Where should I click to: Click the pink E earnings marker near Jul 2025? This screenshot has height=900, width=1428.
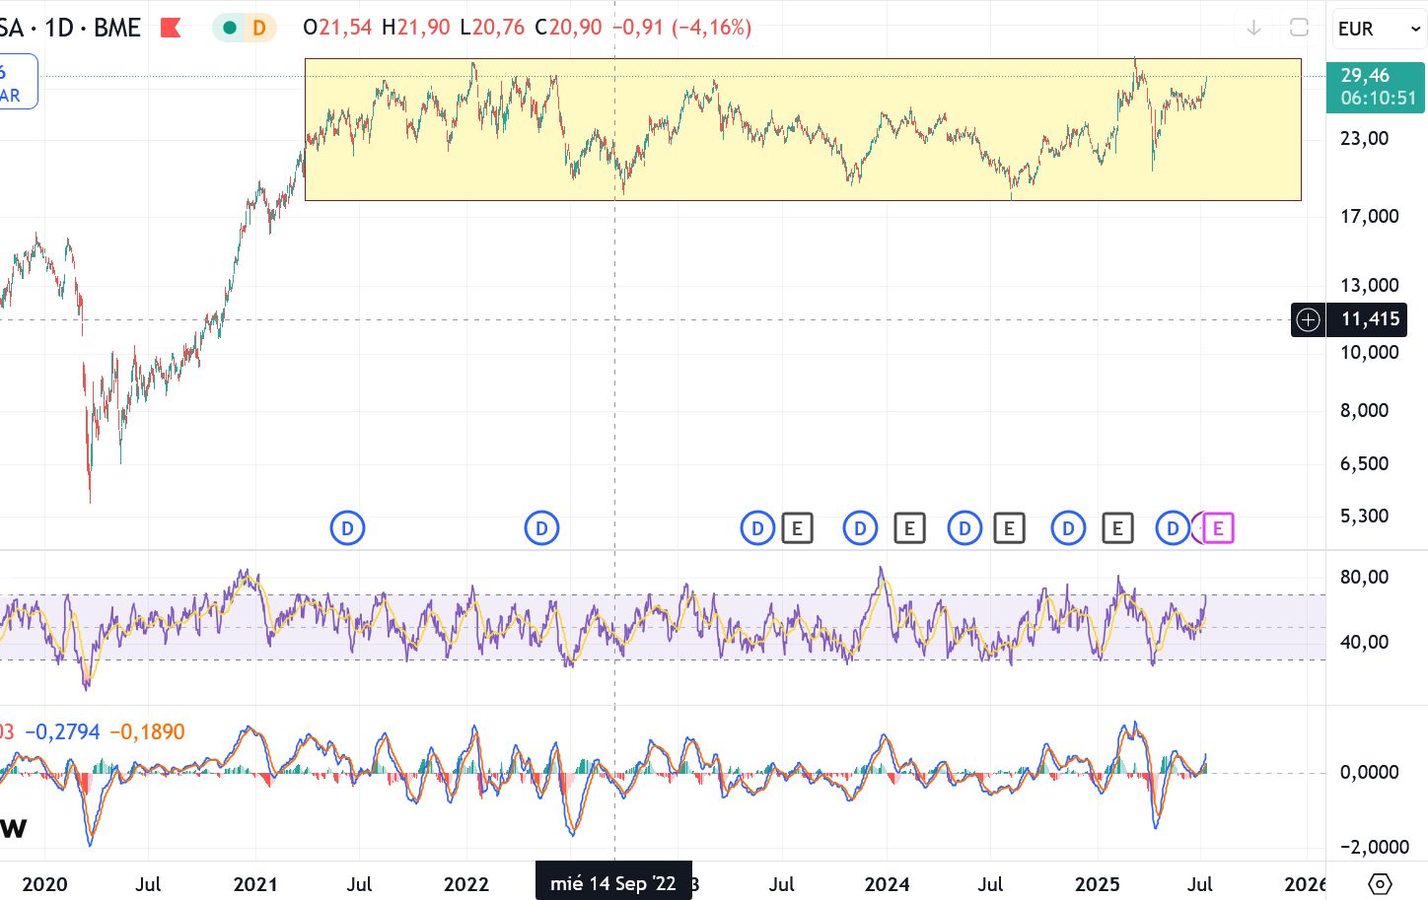(1218, 528)
